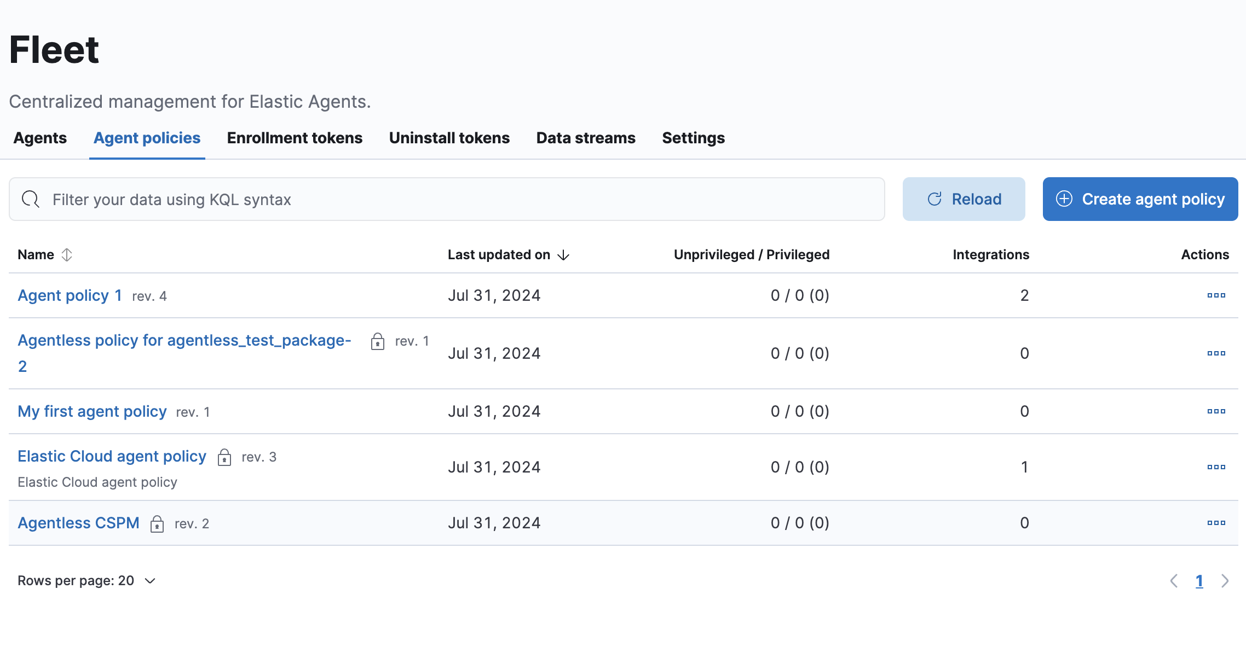Open Agentless CSPM policy link

(x=78, y=523)
